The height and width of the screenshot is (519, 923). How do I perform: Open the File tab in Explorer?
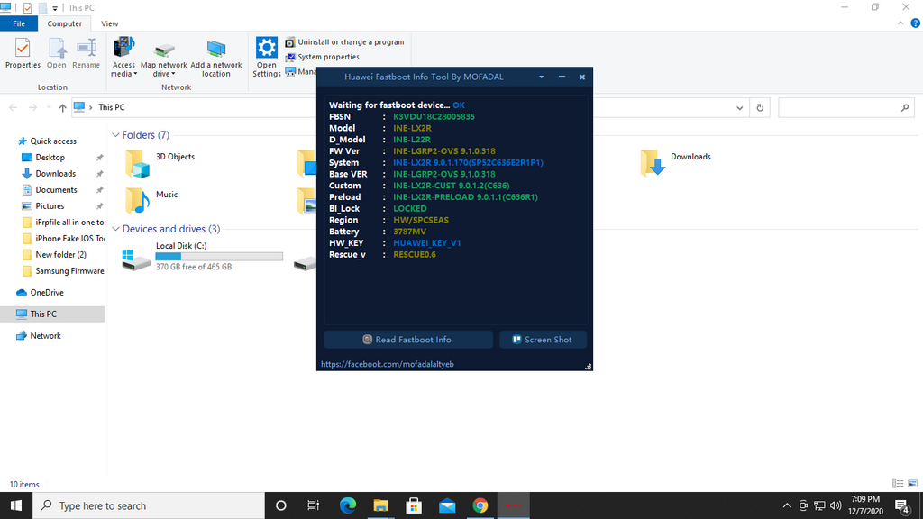click(x=19, y=23)
